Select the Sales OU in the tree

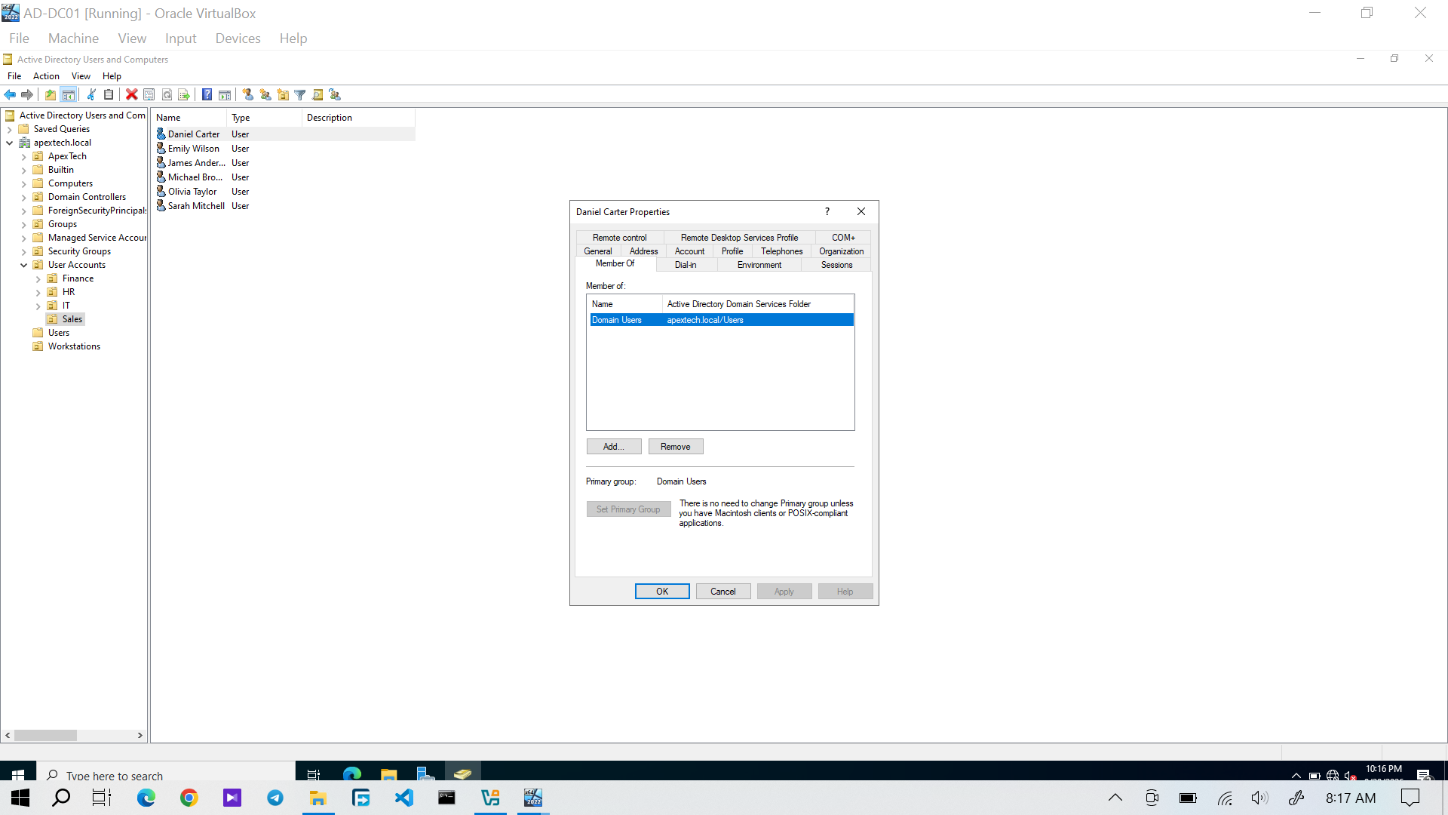72,319
